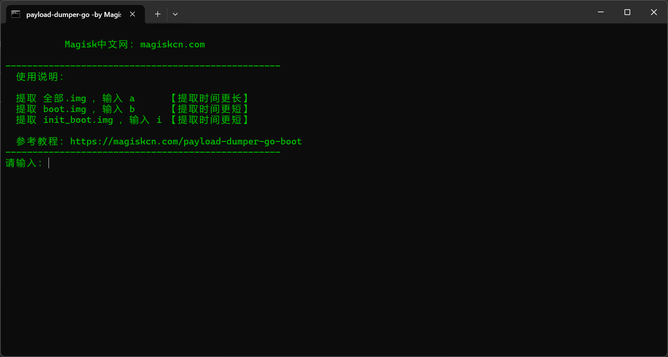
Task: Minimize the terminal window
Action: pyautogui.click(x=600, y=12)
